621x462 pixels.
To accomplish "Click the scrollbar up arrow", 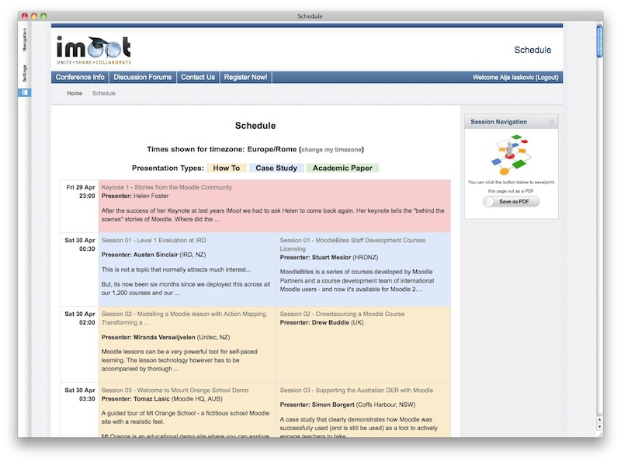I will 599,419.
